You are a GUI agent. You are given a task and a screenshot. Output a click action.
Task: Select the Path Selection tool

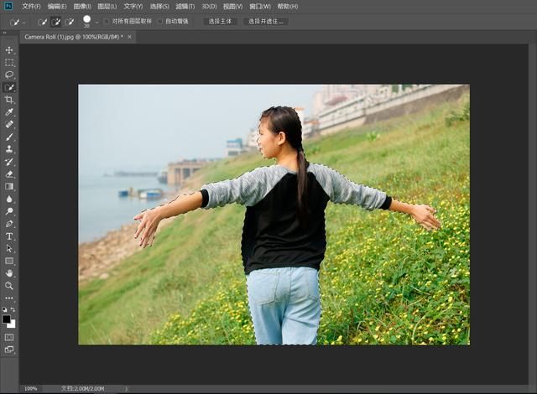click(x=9, y=249)
